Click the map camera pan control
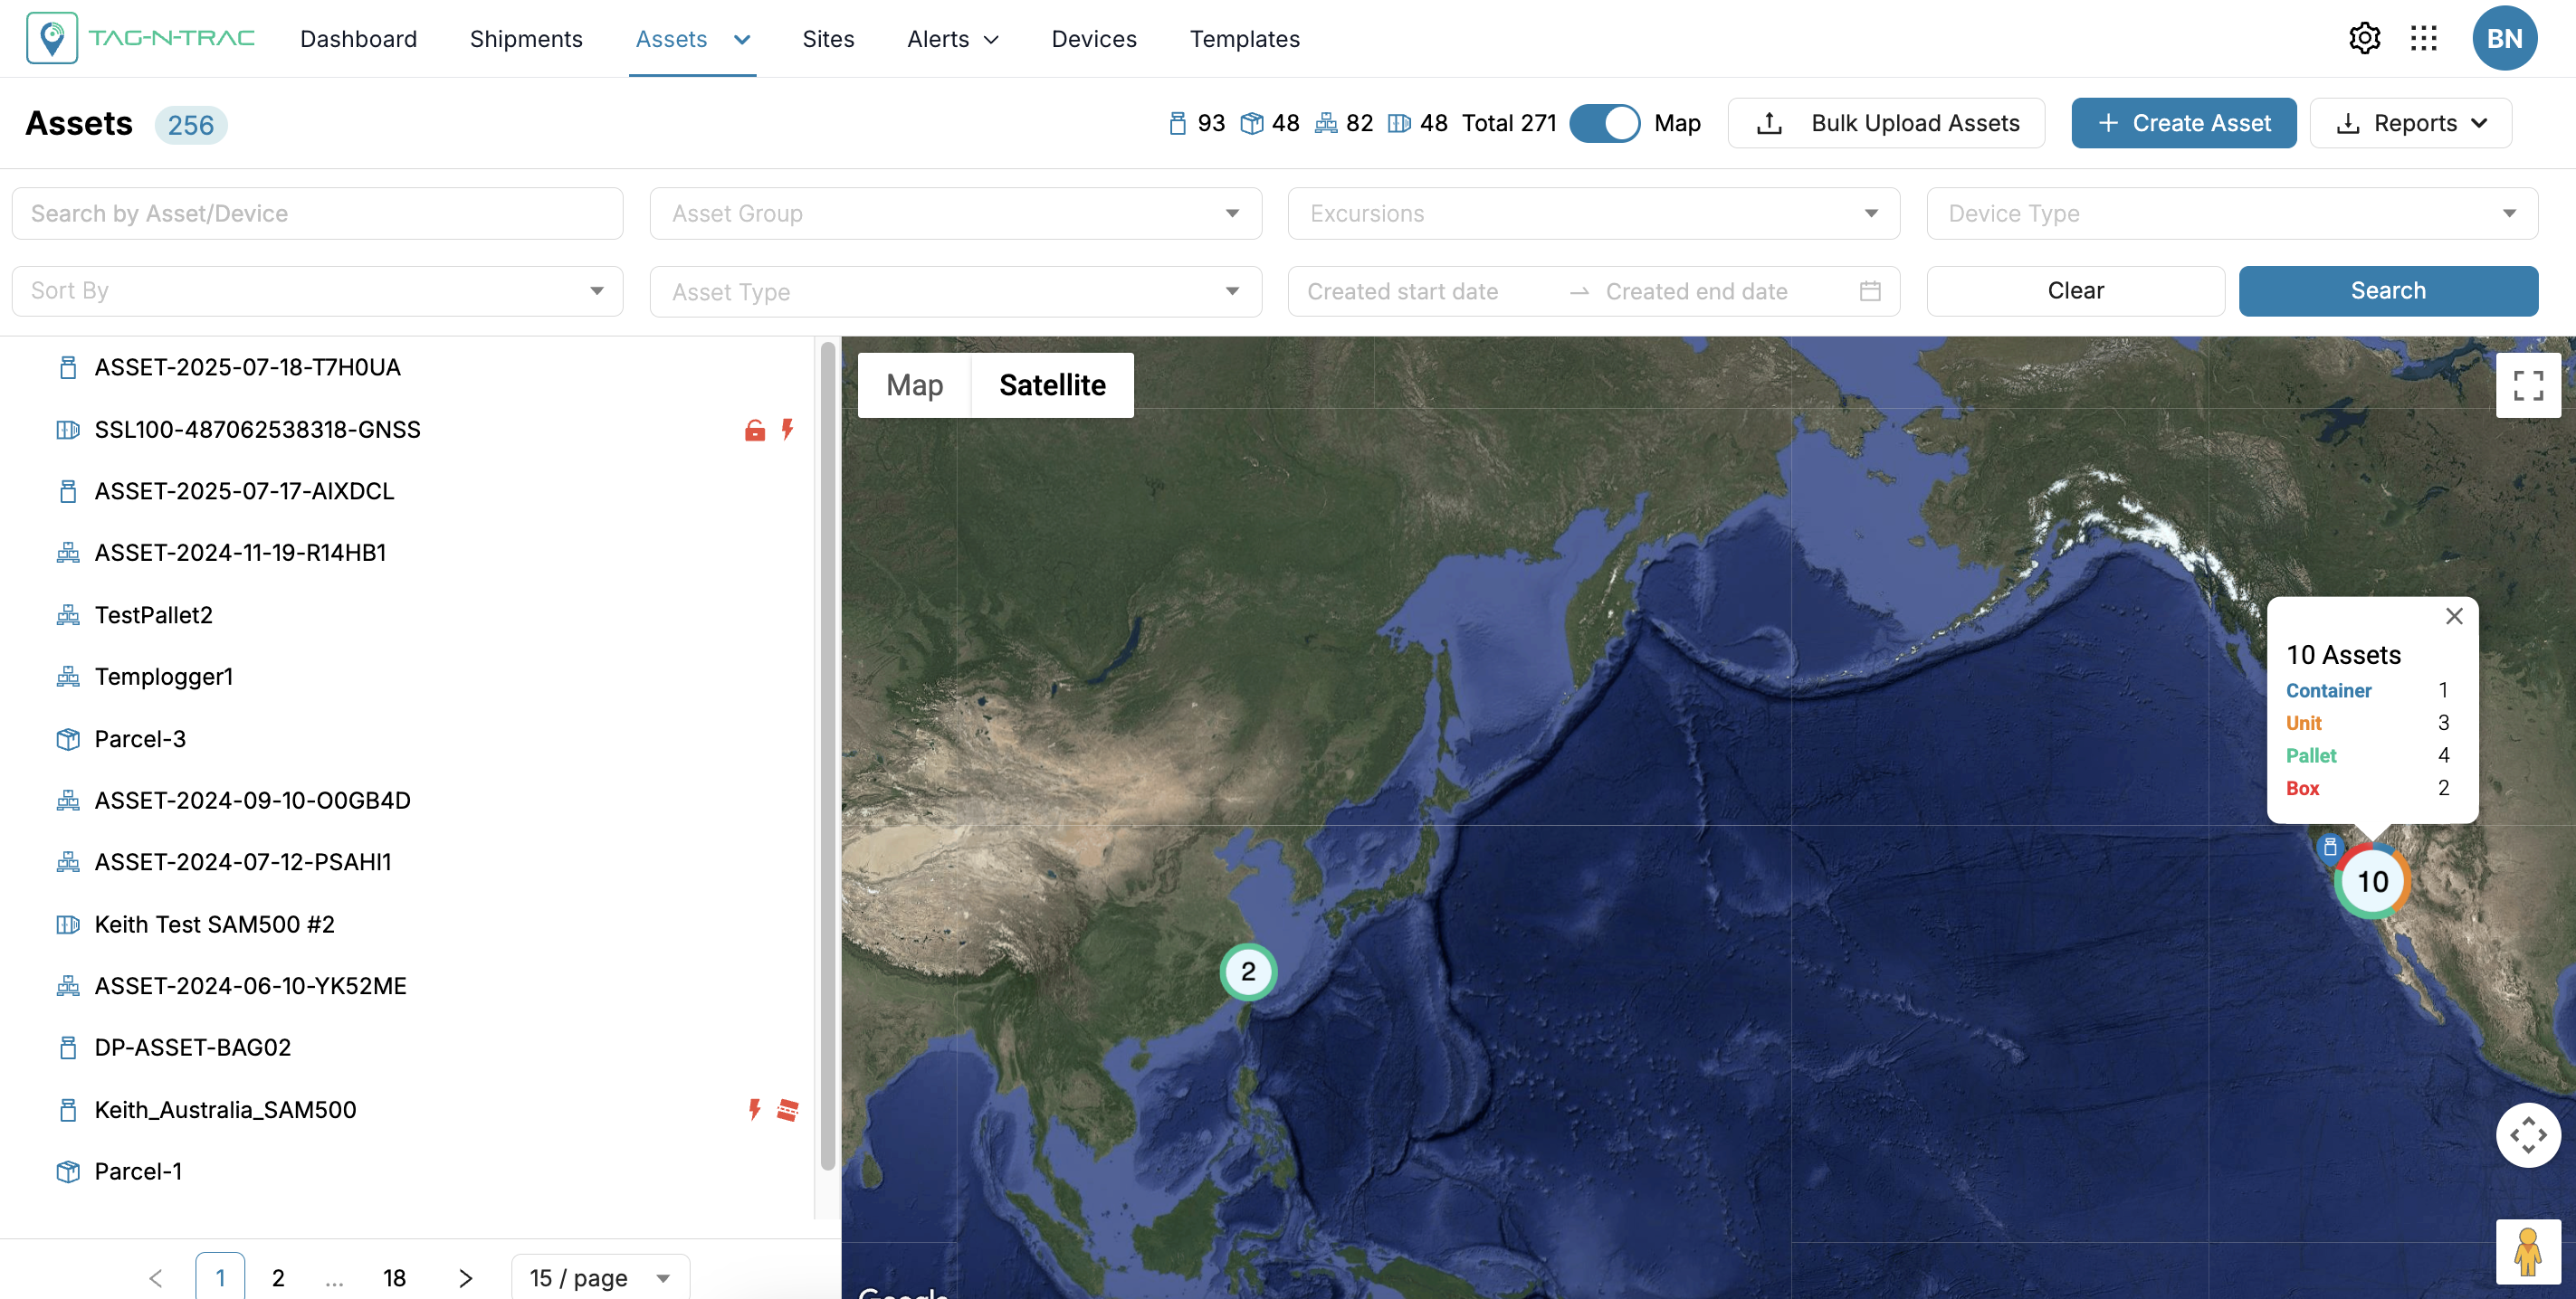The width and height of the screenshot is (2576, 1299). tap(2527, 1135)
